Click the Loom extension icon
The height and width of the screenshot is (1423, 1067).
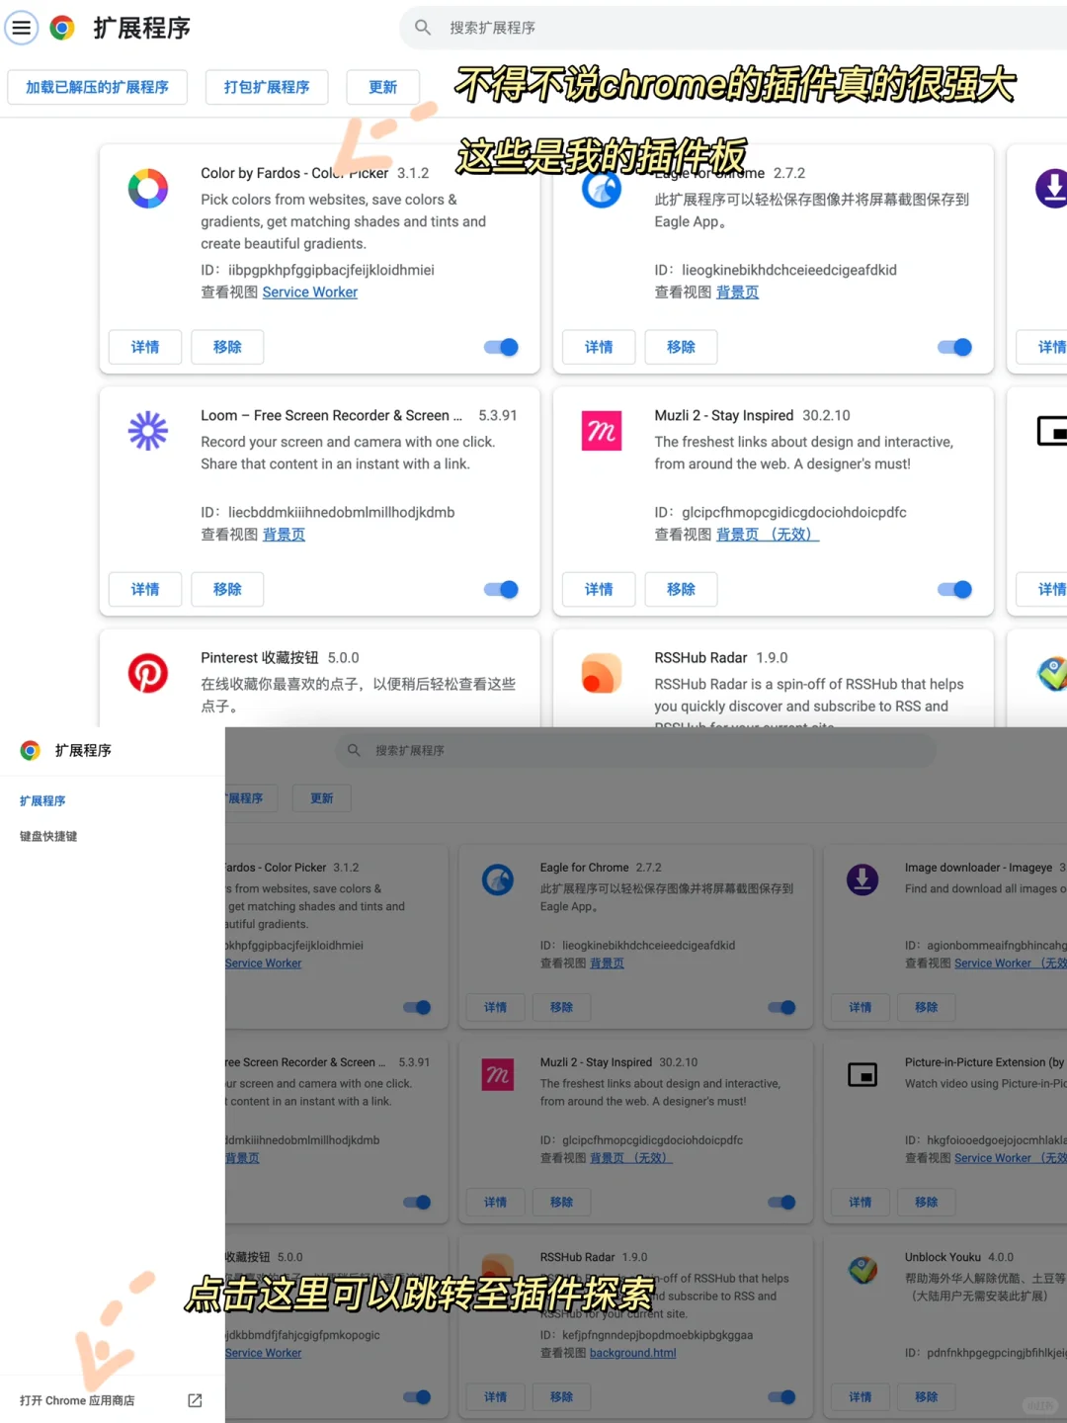148,431
